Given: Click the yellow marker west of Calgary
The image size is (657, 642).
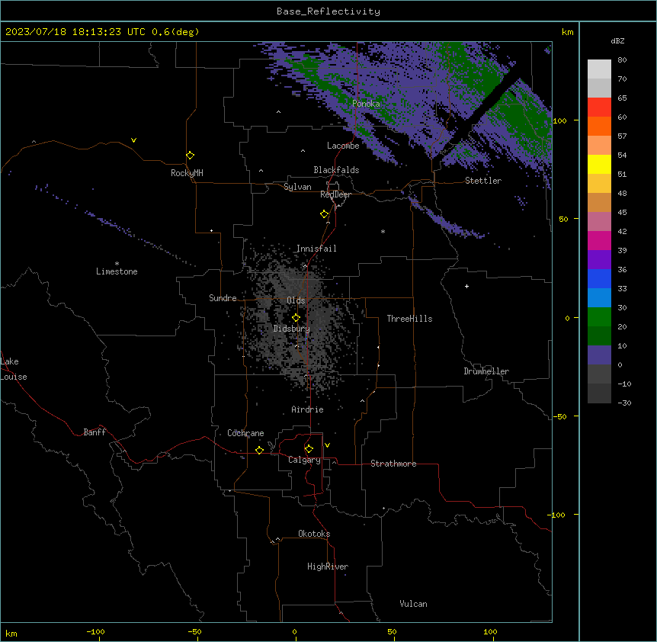Looking at the screenshot, I should click(260, 450).
